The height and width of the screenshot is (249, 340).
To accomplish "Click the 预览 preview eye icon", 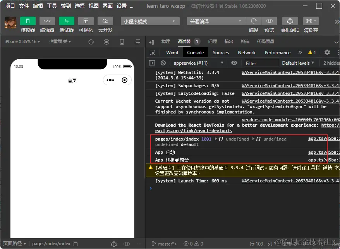I will click(269, 21).
